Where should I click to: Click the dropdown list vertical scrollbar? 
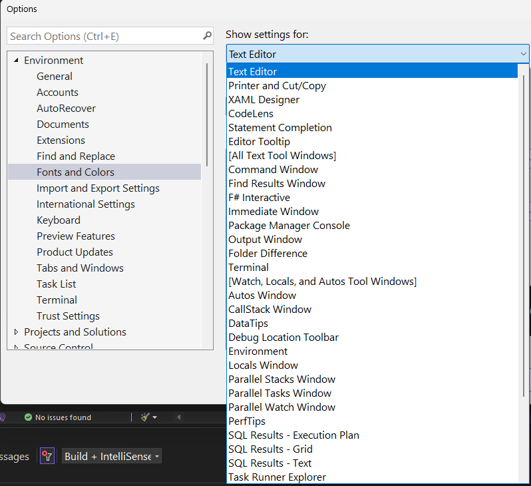pyautogui.click(x=524, y=236)
